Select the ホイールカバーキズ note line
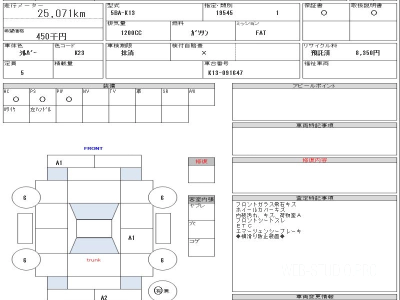This screenshot has height=300, width=400. click(x=260, y=210)
